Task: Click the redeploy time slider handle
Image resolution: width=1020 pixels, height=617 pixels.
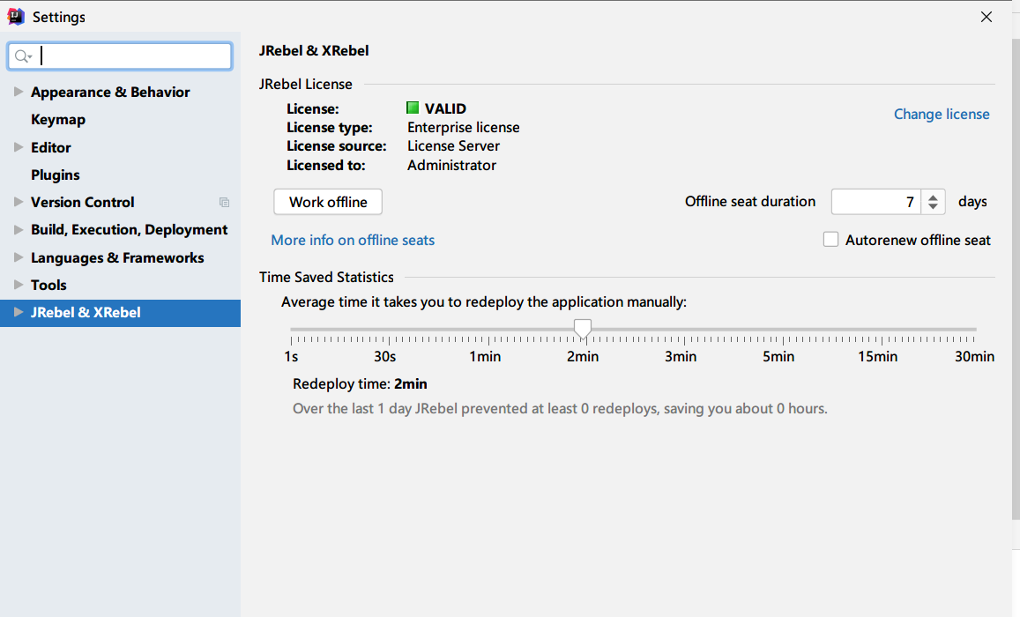Action: 582,329
